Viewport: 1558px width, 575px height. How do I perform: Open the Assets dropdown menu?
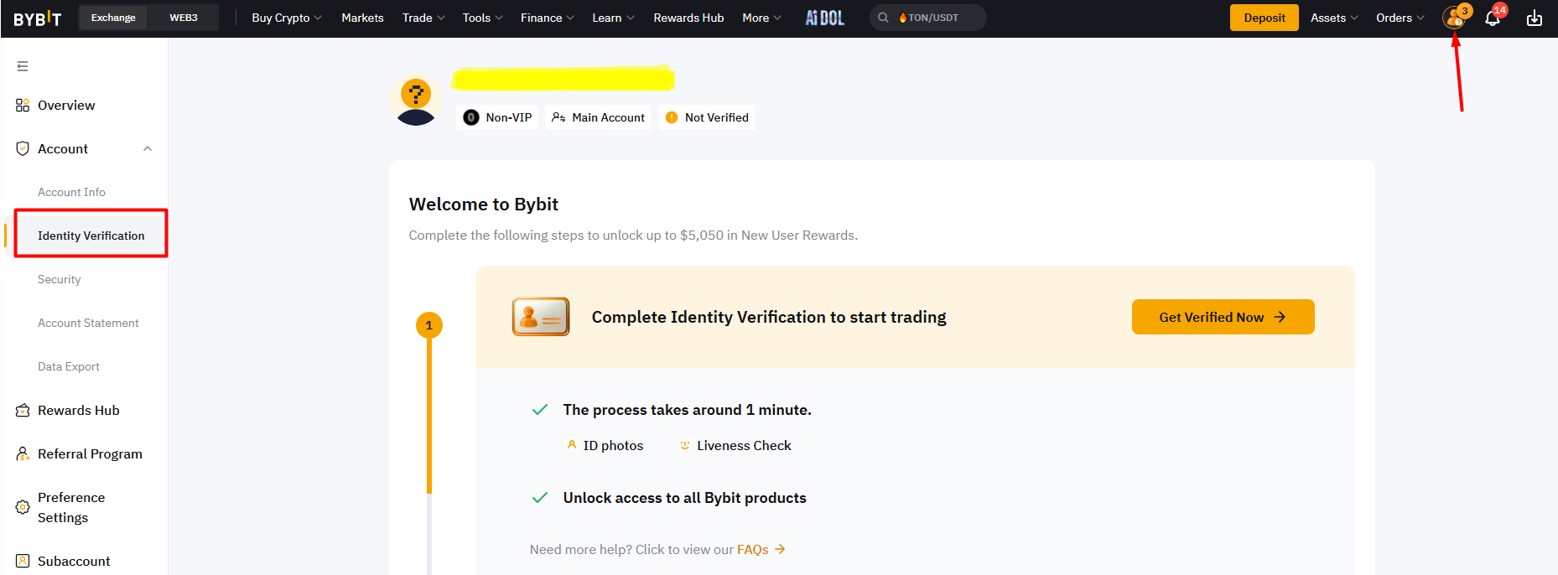(x=1333, y=18)
